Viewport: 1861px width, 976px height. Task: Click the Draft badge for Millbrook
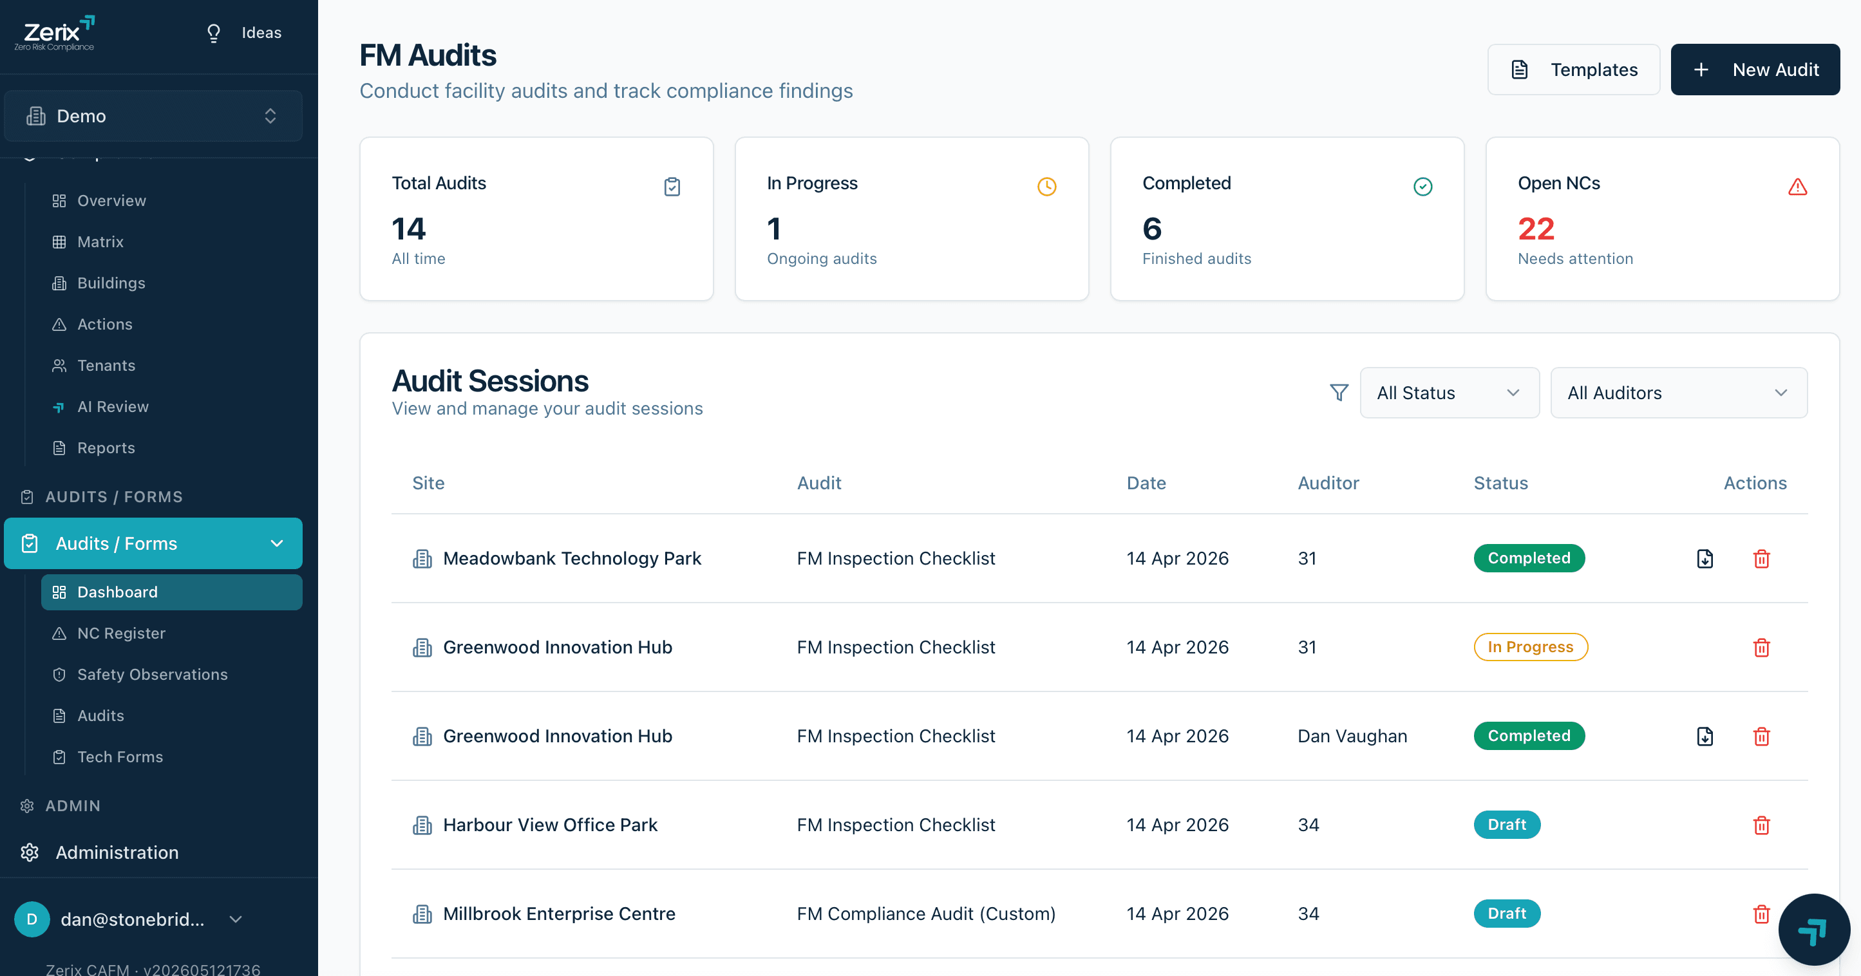1507,914
